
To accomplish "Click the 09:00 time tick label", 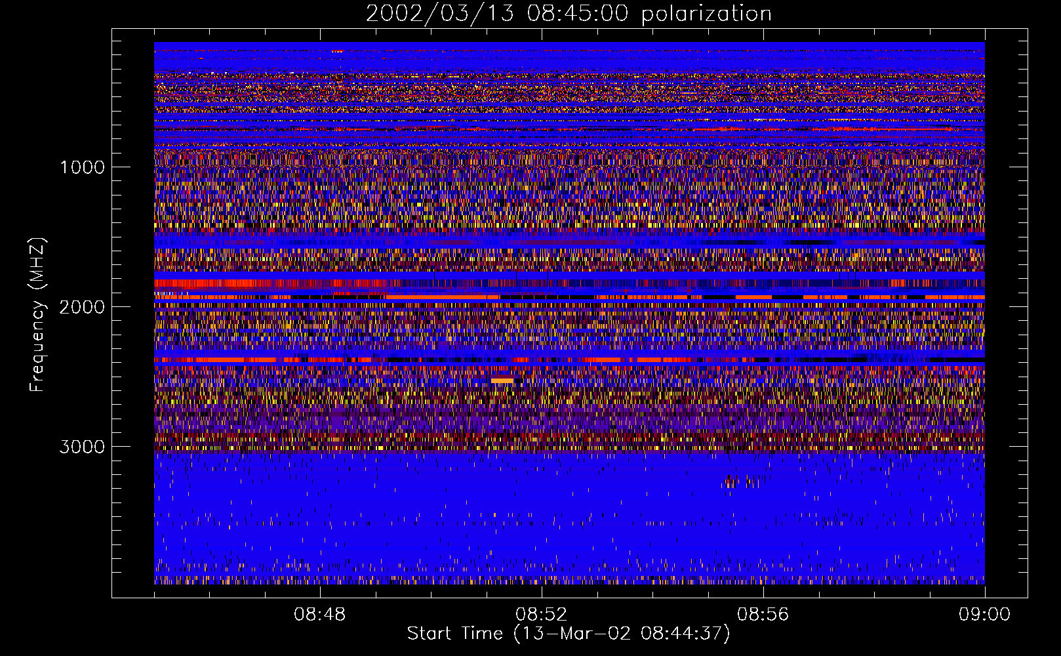I will click(x=984, y=615).
